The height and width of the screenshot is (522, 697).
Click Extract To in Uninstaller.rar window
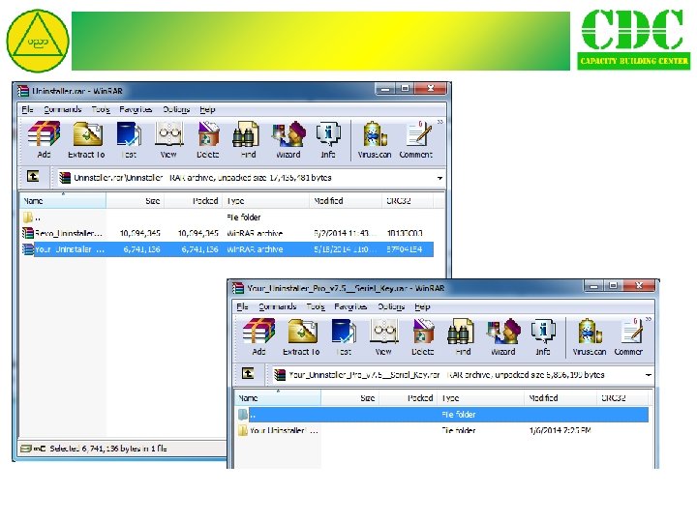(87, 140)
